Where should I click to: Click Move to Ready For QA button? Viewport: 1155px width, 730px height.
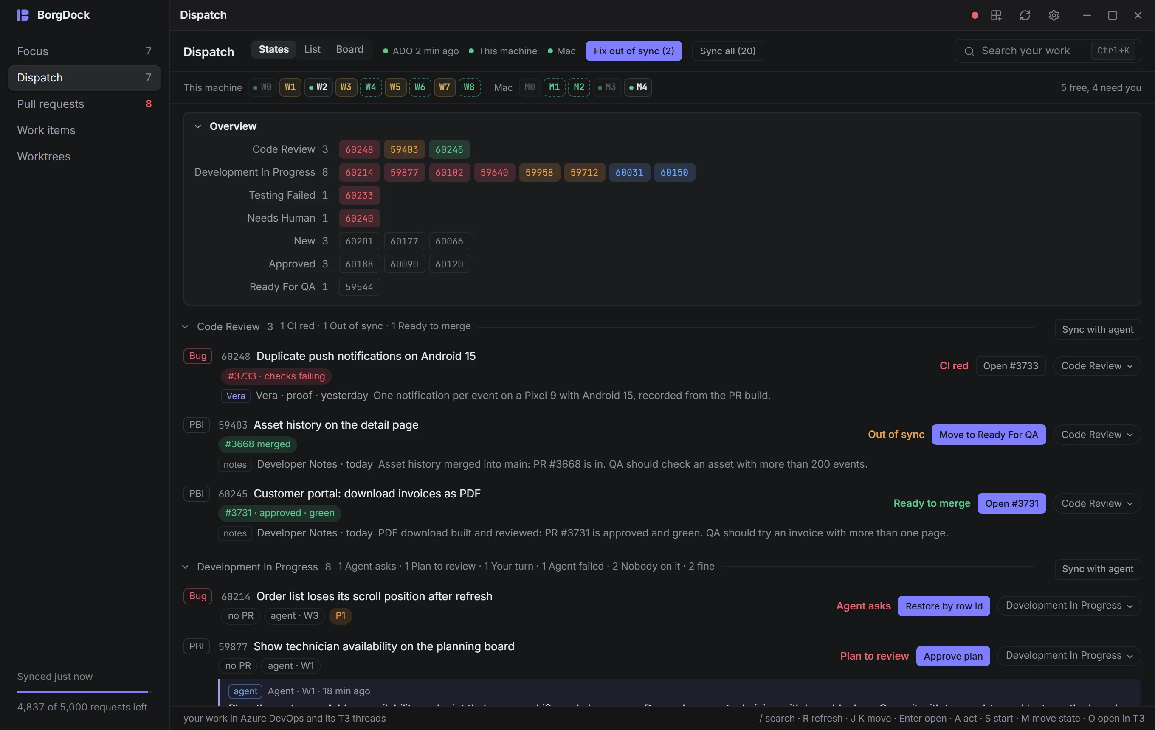989,435
